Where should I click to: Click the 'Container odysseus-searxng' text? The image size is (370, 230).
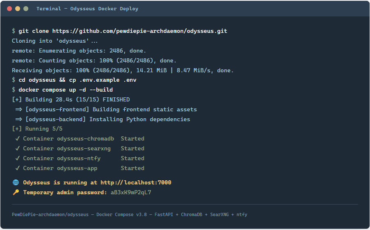pos(67,148)
